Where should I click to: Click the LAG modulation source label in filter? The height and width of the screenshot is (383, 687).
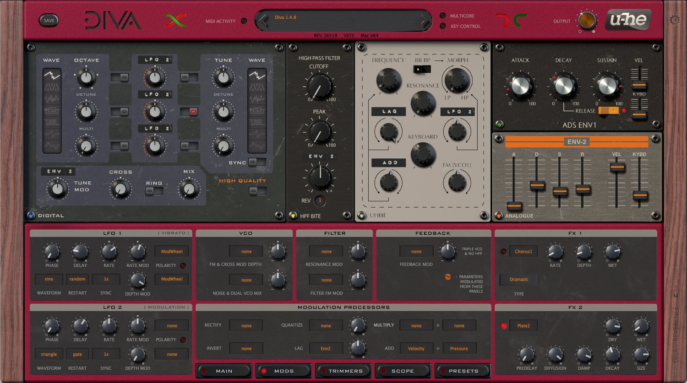coord(389,111)
